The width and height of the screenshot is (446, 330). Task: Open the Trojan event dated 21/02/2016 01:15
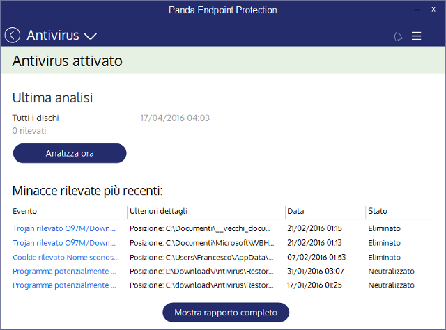pos(64,228)
